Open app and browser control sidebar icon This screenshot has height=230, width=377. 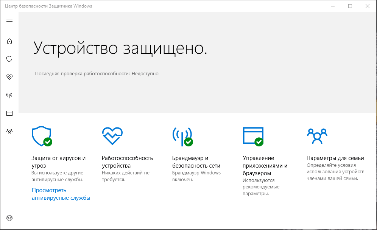pyautogui.click(x=9, y=113)
